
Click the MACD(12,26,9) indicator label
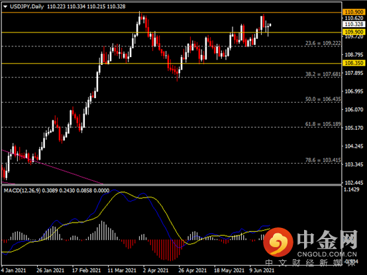22,190
